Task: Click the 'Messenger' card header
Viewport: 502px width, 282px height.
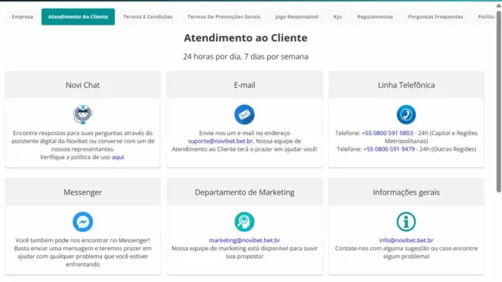Action: click(83, 192)
